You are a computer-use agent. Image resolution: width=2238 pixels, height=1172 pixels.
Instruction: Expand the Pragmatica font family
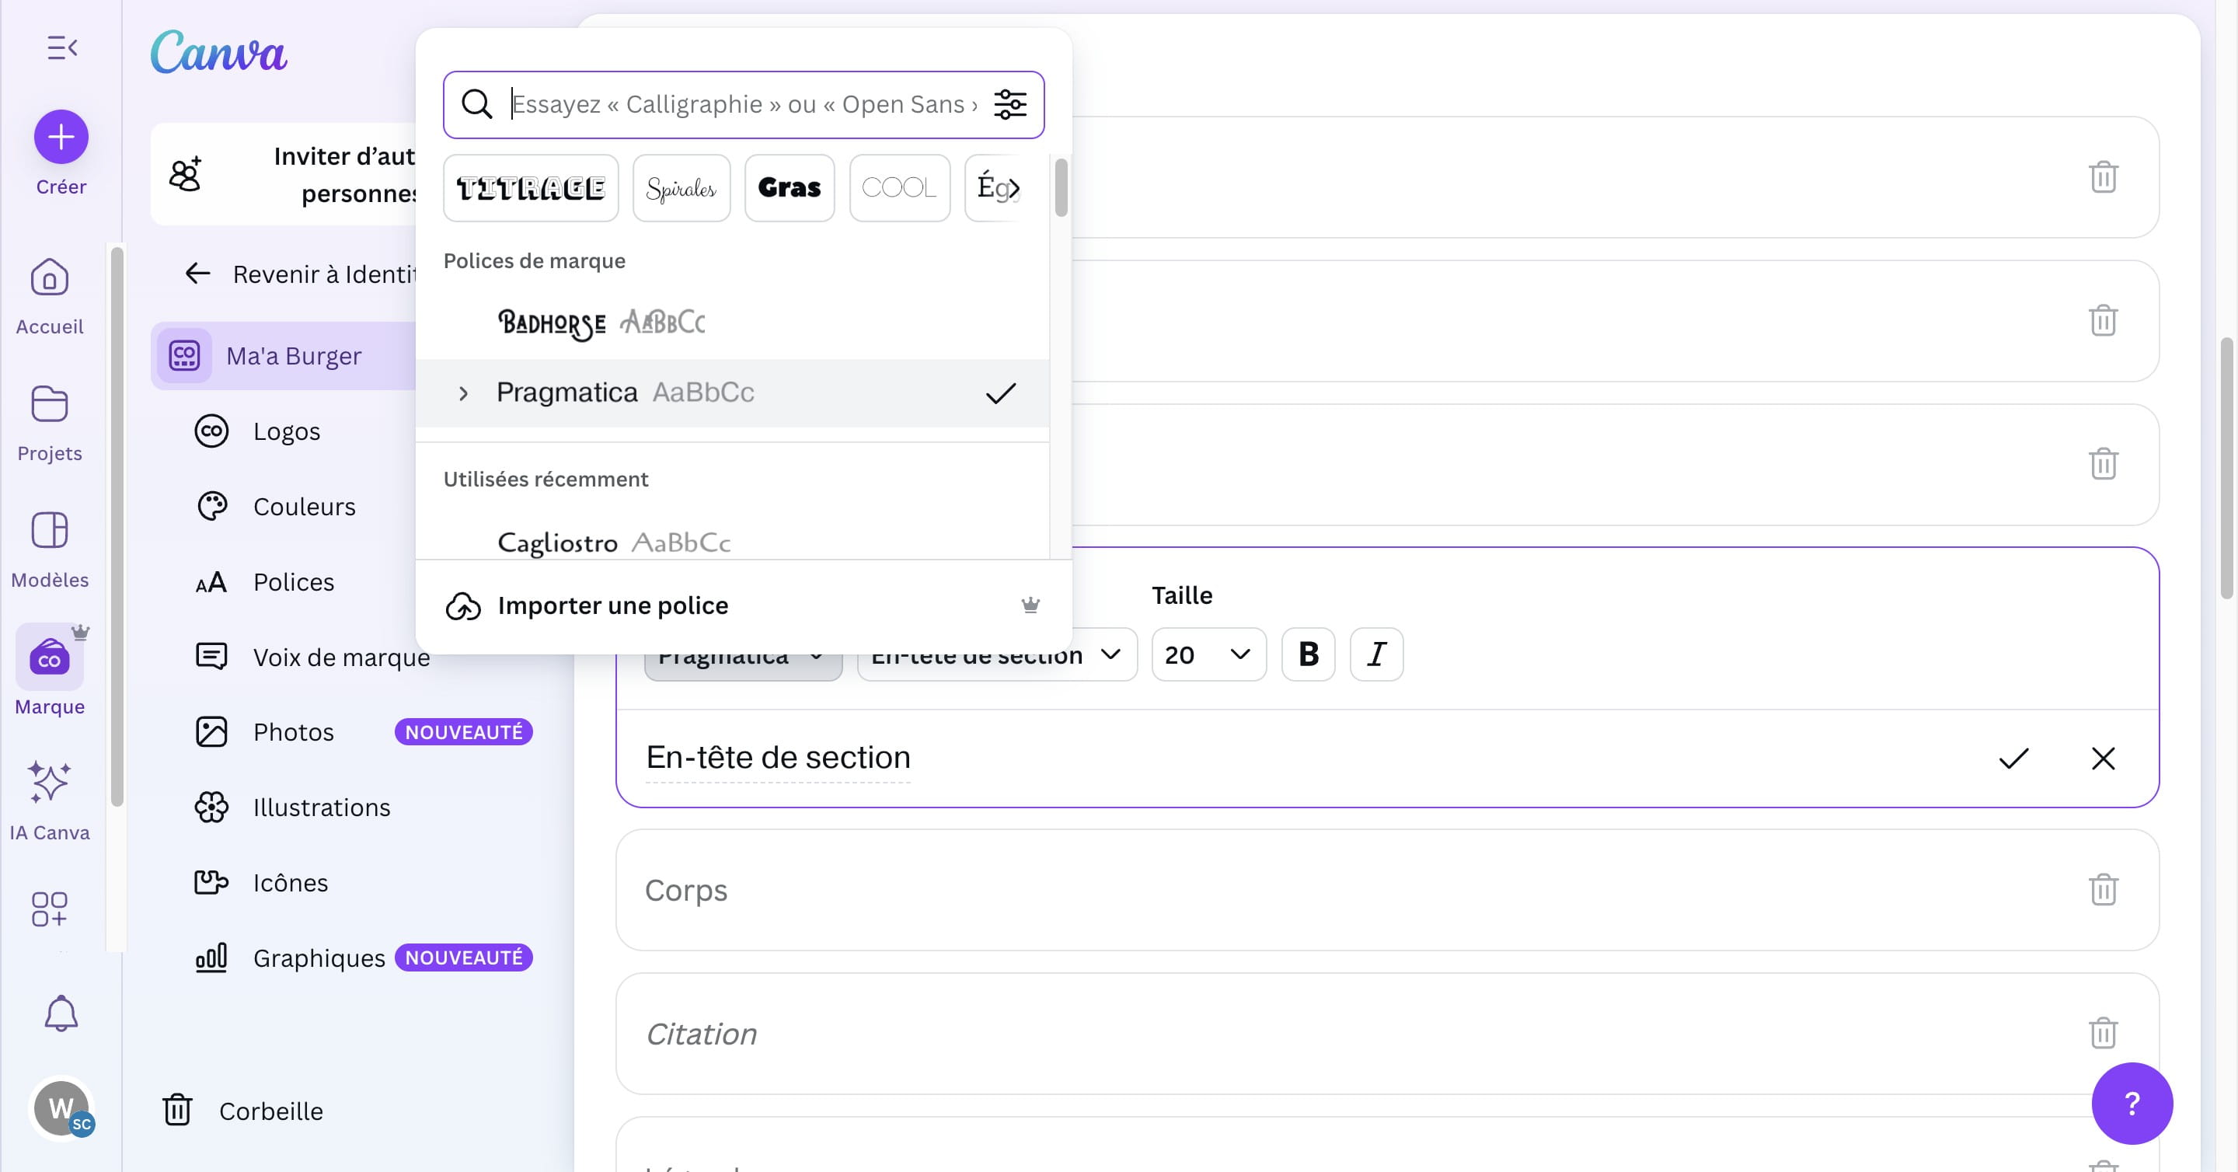tap(463, 393)
